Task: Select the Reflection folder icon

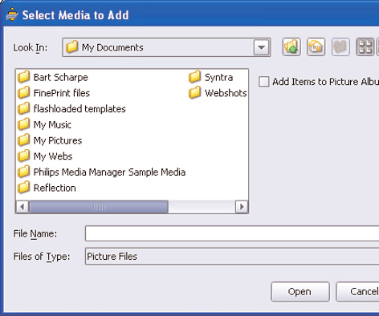Action: coord(24,188)
